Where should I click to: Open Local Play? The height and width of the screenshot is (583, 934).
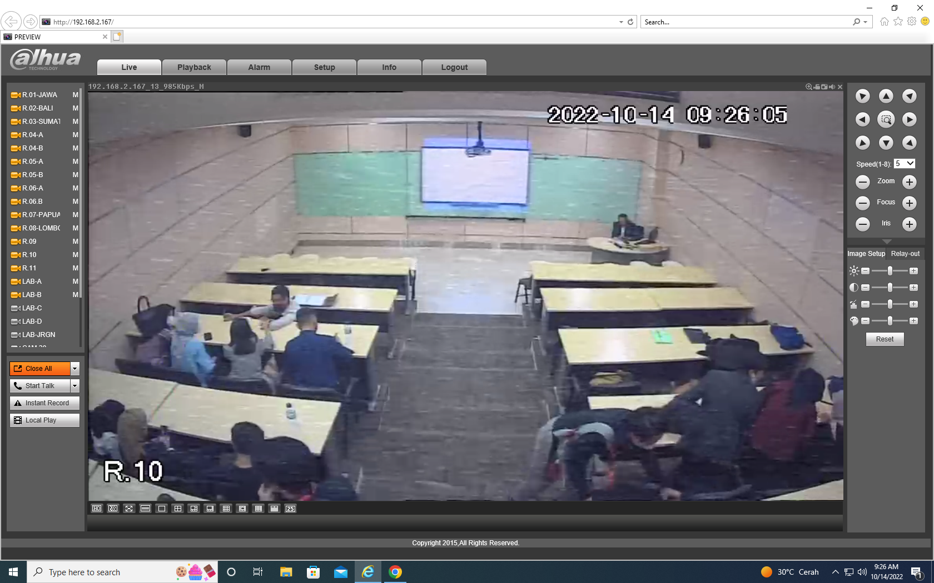point(44,420)
